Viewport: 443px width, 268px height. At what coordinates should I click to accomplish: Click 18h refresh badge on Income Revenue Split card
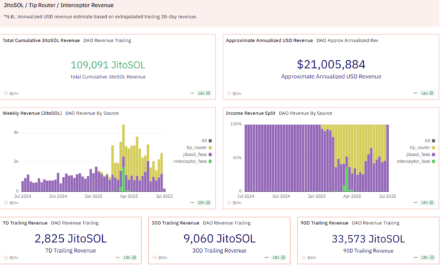(427, 202)
